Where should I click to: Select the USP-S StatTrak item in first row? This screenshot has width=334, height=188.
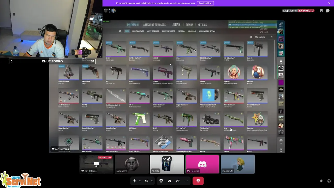(x=234, y=50)
